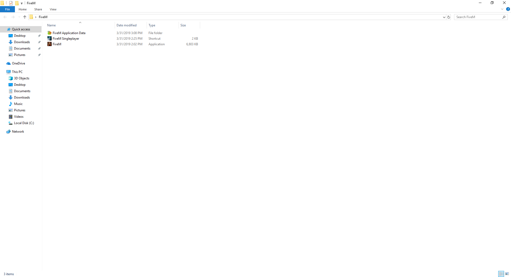
Task: Select Quick access in the navigation pane
Action: [21, 29]
